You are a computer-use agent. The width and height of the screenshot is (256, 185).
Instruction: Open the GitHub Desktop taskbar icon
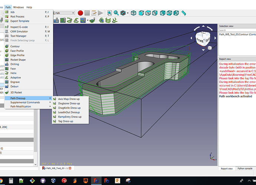pyautogui.click(x=43, y=181)
